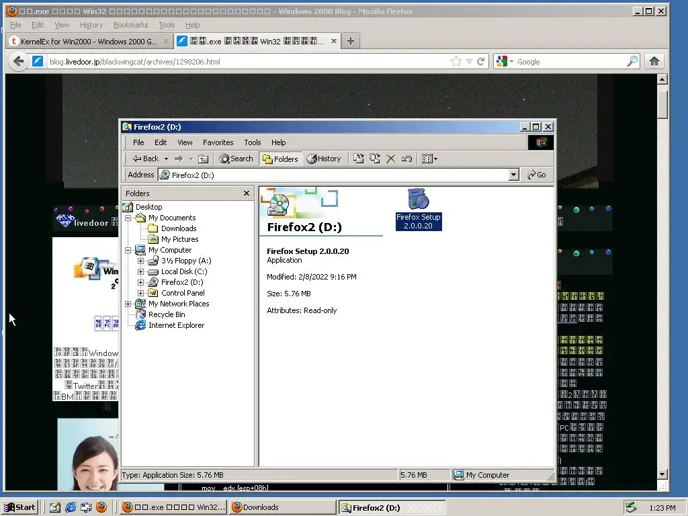Image resolution: width=688 pixels, height=516 pixels.
Task: Launch Internet Explorer from Quick Launch
Action: (70, 507)
